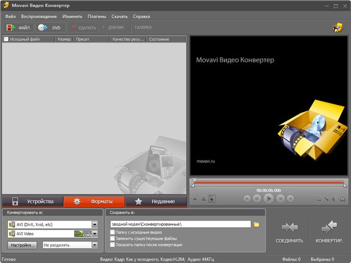Click the browse output folder icon
Screen dimensions: 351x263
click(256, 224)
